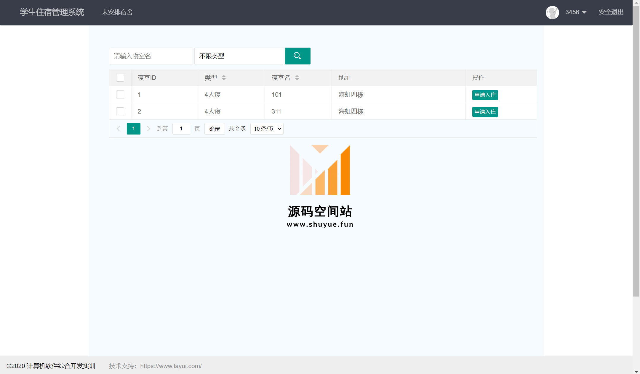The width and height of the screenshot is (640, 374).
Task: Click the ©2020 计算机软件综合开发实训 footer text
Action: click(51, 366)
